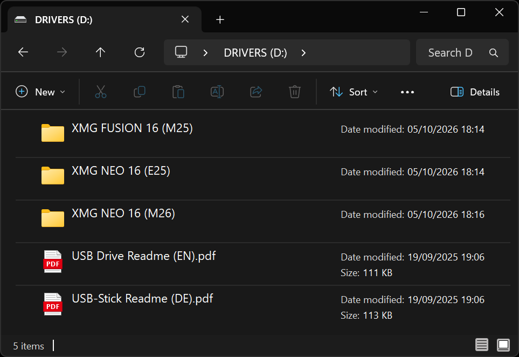Select the XMG FUSION 16 (M25) folder icon
The height and width of the screenshot is (357, 519).
pyautogui.click(x=53, y=133)
